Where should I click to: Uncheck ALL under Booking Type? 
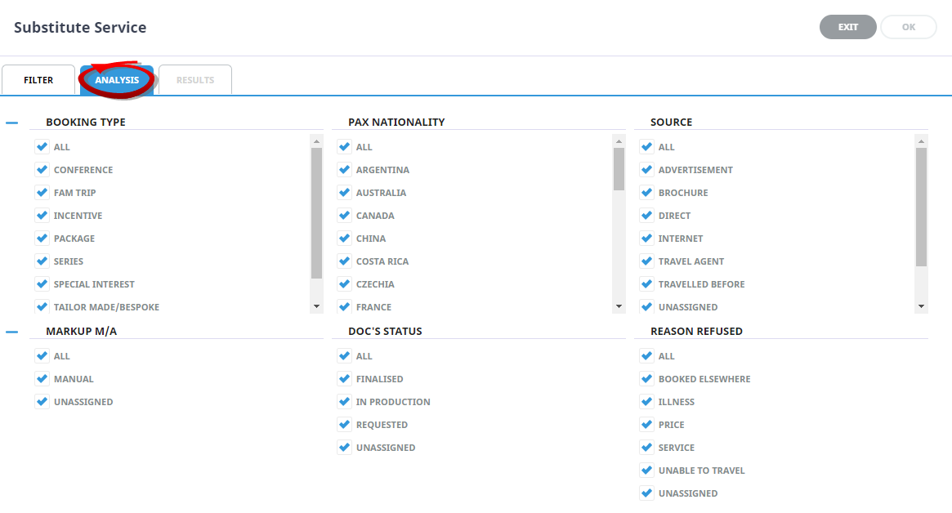[42, 147]
